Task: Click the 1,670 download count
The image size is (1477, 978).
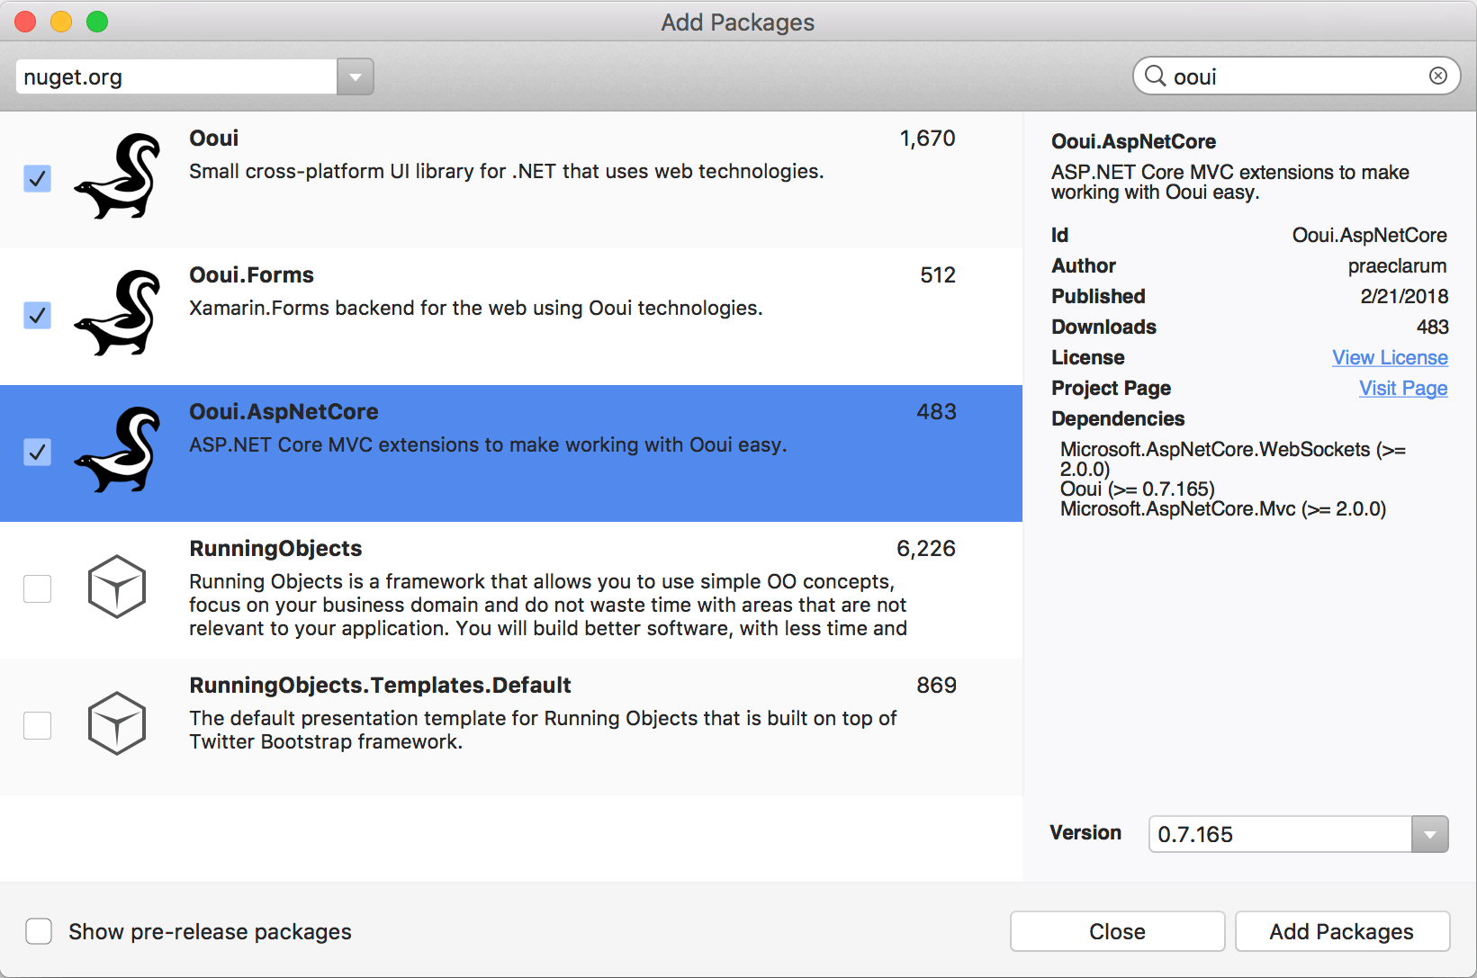Action: pyautogui.click(x=927, y=138)
